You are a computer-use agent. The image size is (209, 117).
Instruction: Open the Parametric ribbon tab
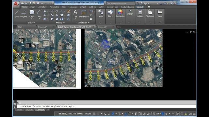pos(54,7)
